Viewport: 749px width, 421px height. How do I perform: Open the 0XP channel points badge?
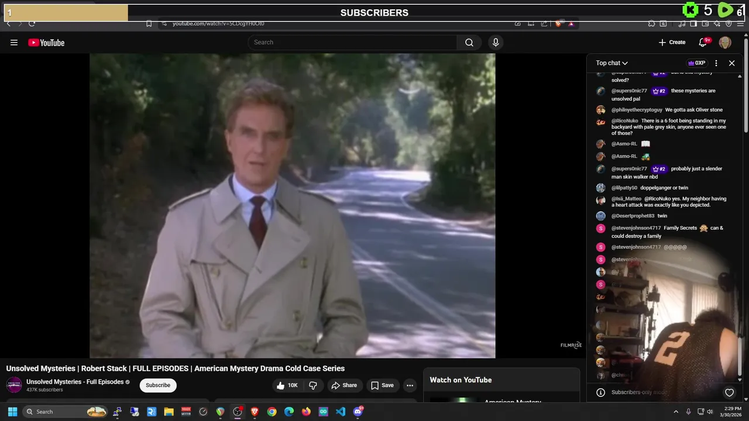696,63
